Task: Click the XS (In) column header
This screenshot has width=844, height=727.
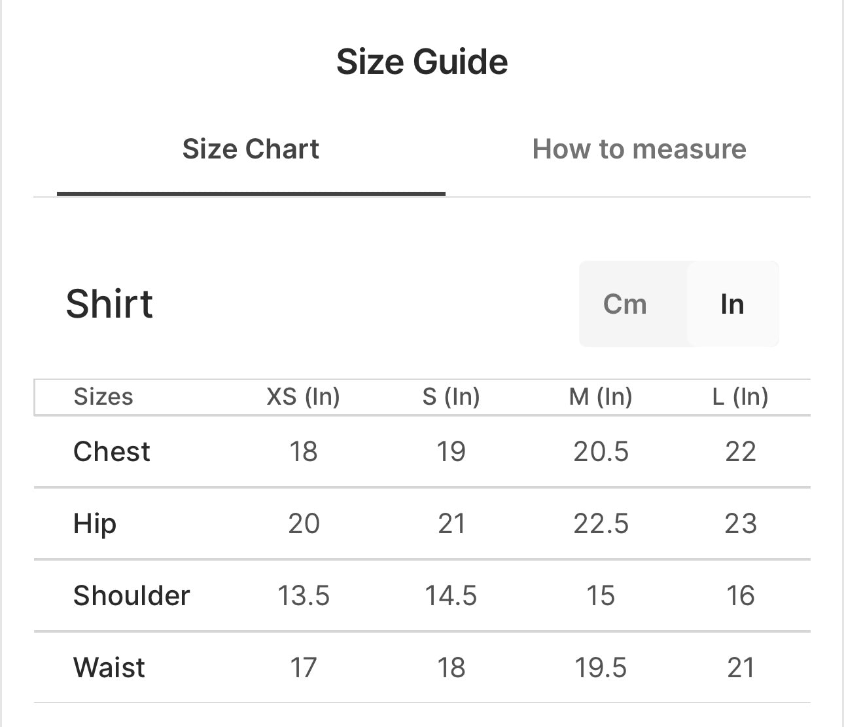Action: point(303,397)
